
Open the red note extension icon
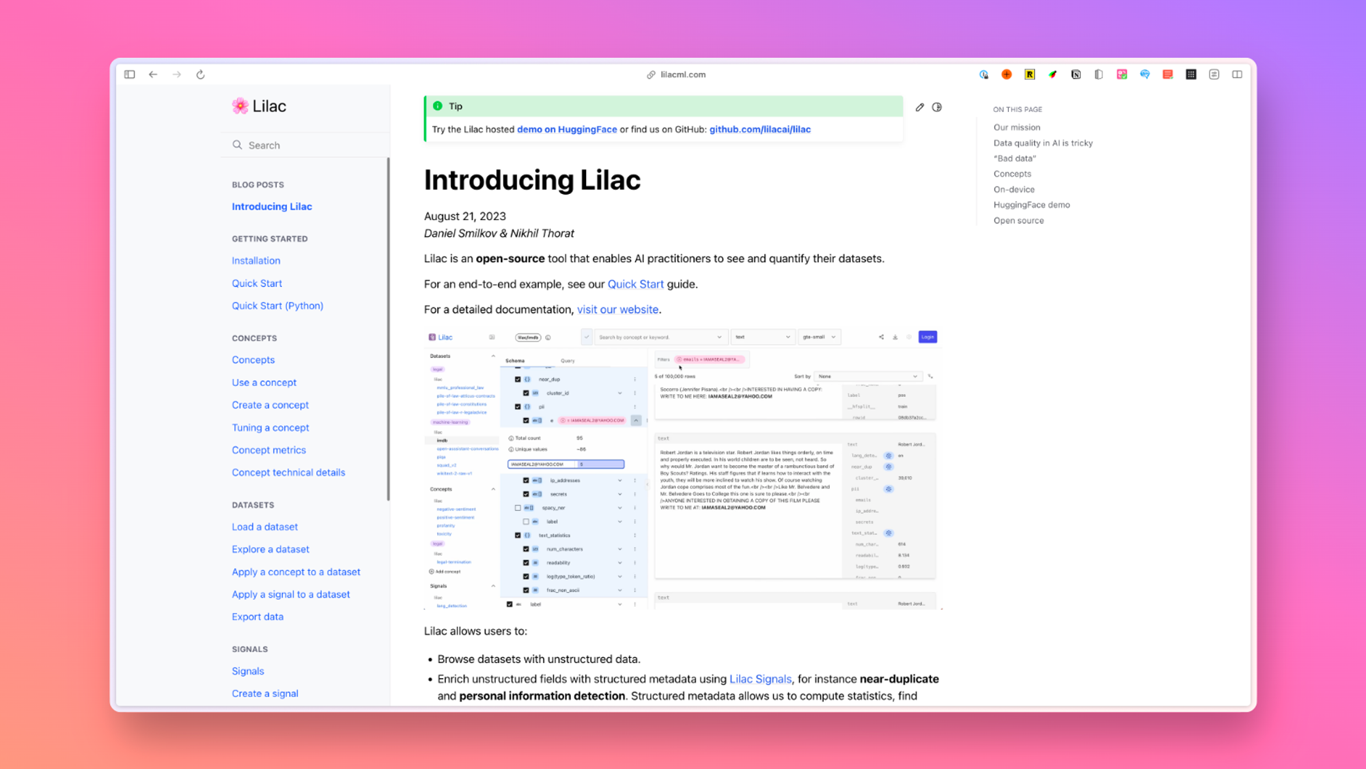pyautogui.click(x=1168, y=74)
